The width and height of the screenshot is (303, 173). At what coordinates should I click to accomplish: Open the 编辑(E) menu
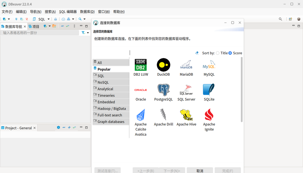coord(21,12)
